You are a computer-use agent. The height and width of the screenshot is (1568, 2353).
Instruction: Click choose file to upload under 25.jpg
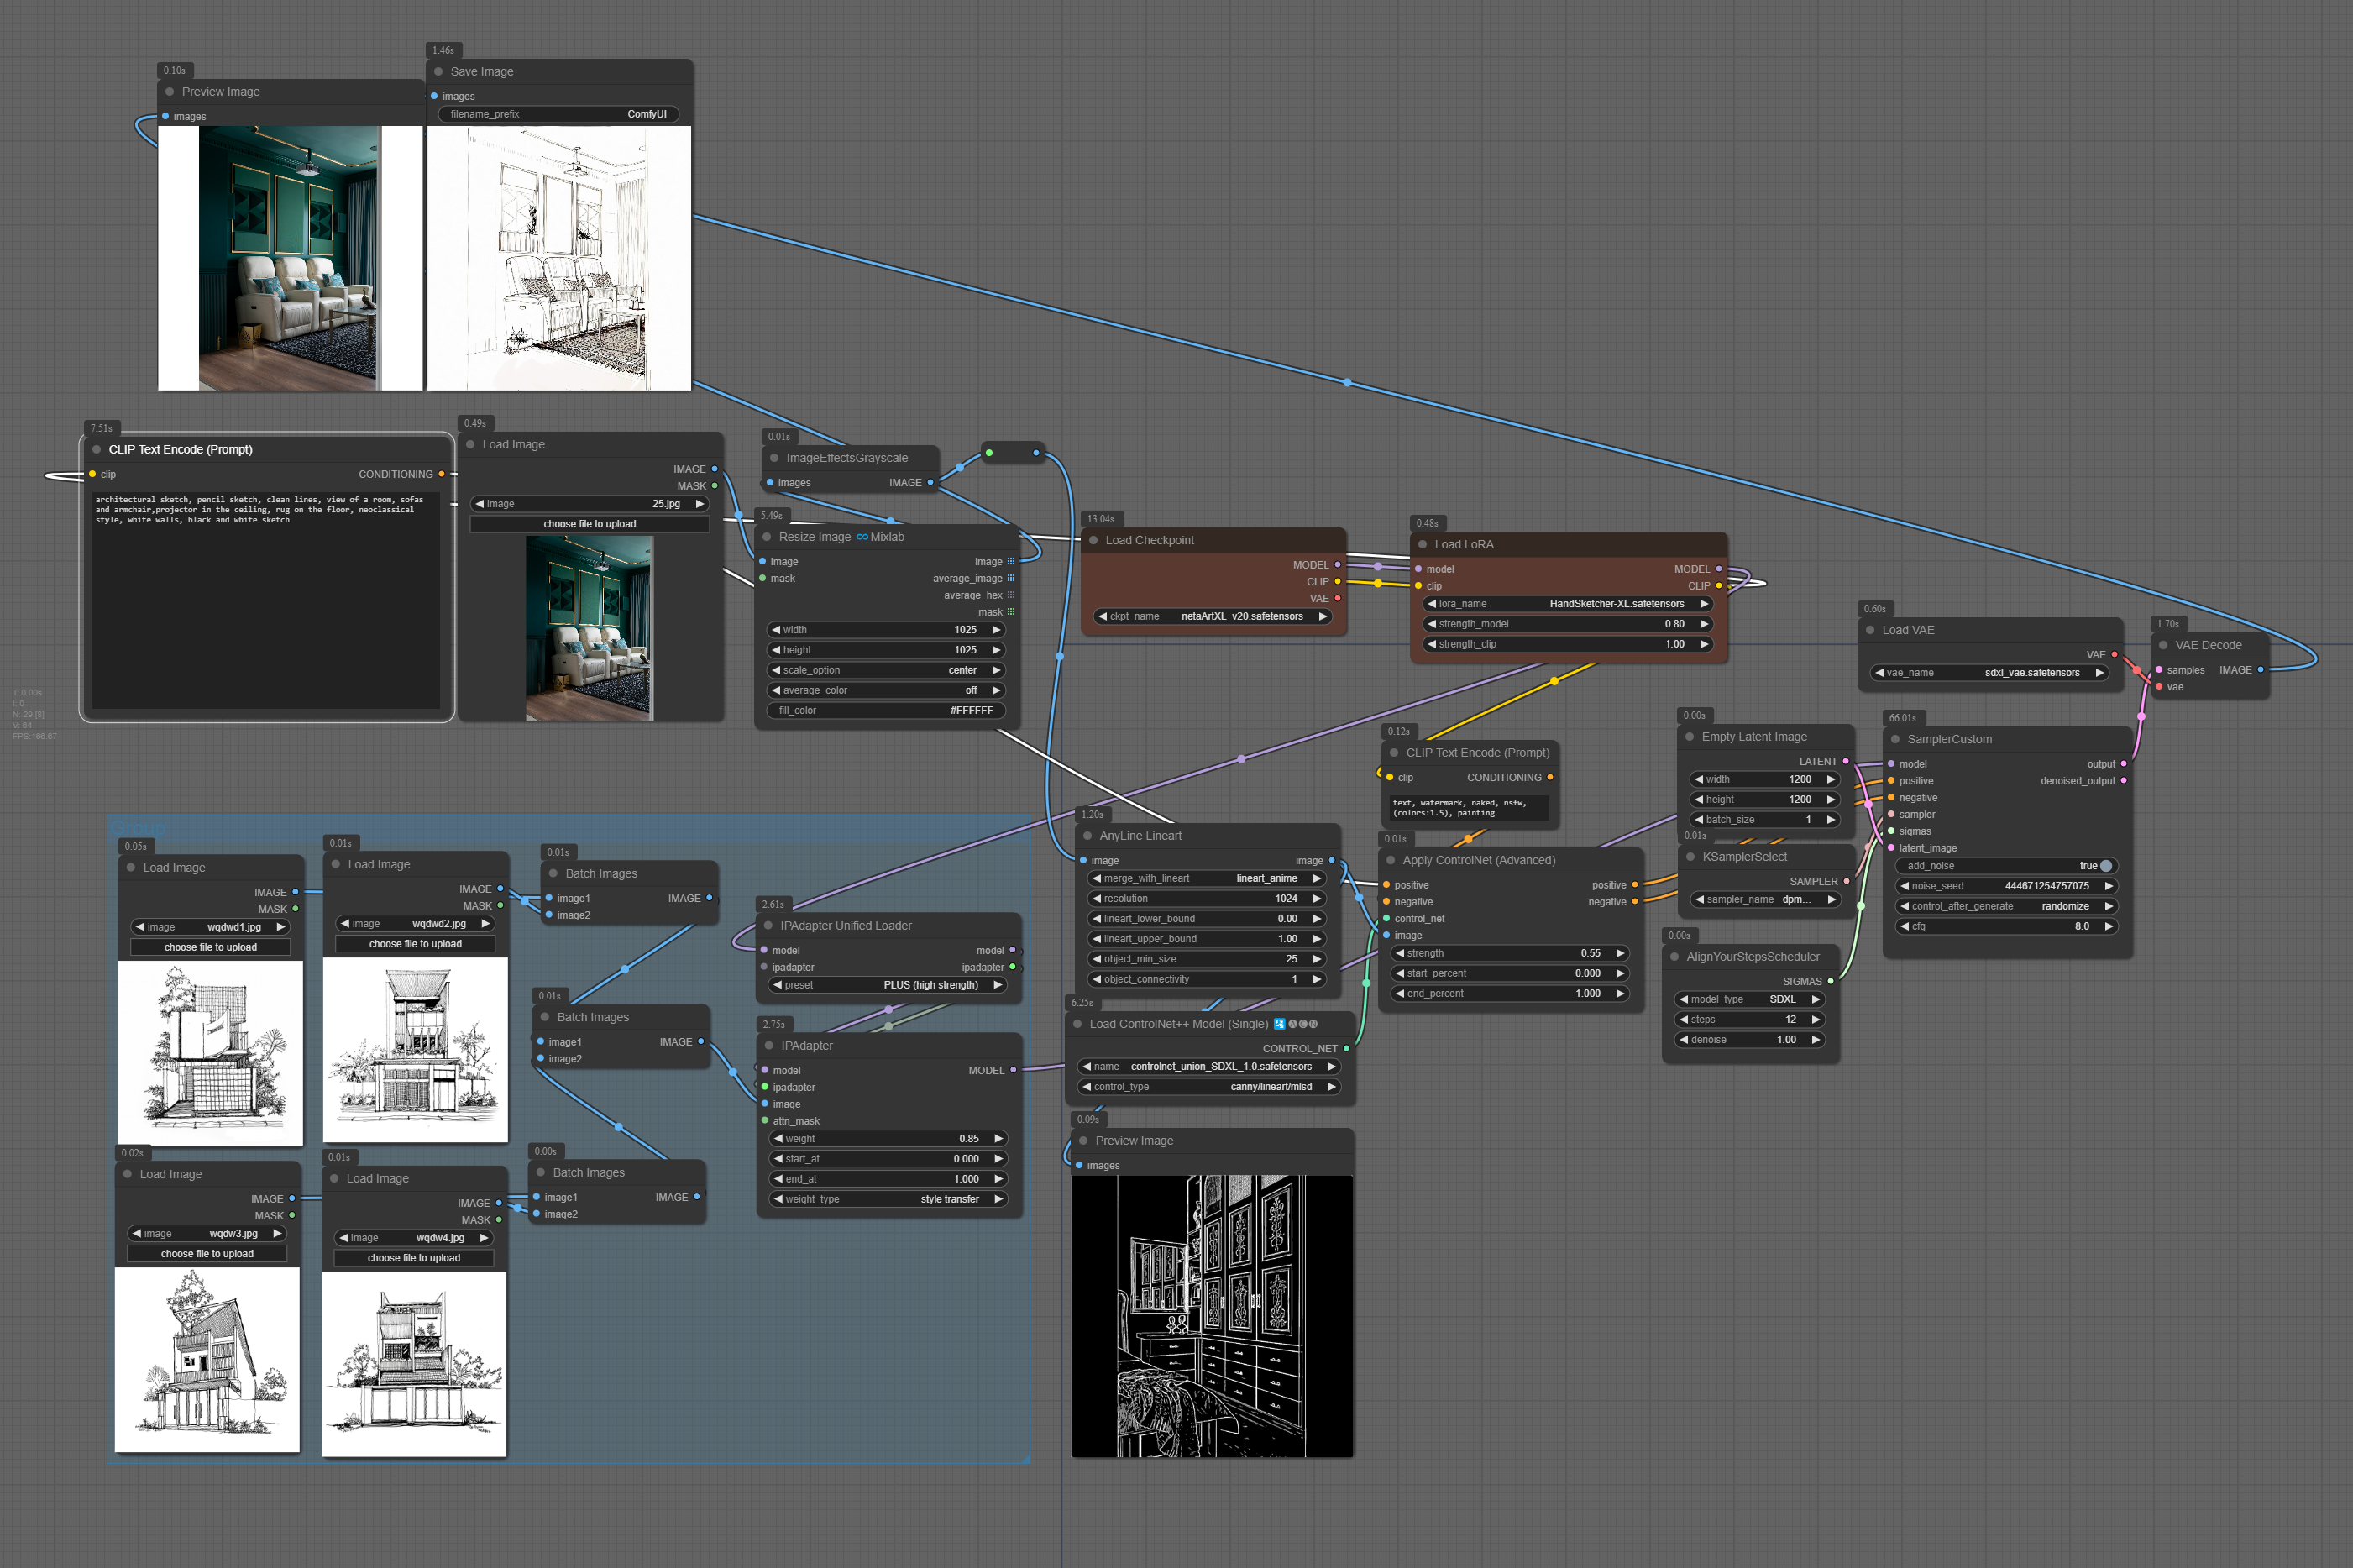coord(589,524)
